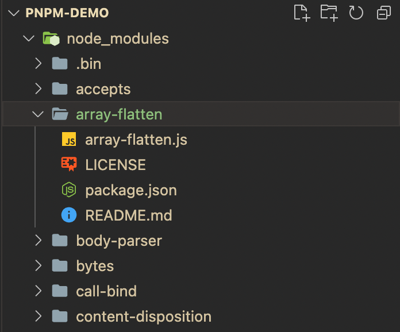Expand the bytes folder chevron
This screenshot has width=400, height=332.
[x=39, y=265]
